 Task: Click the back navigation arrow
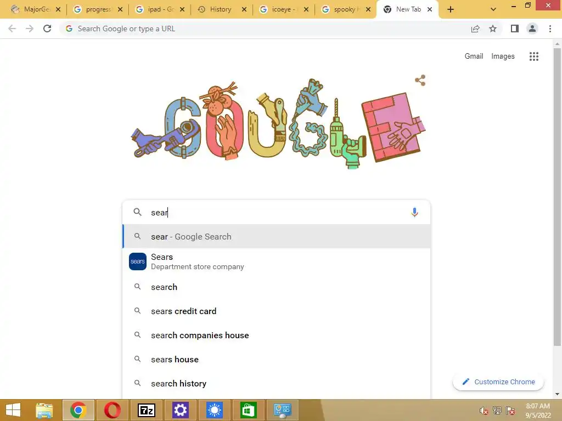point(12,29)
